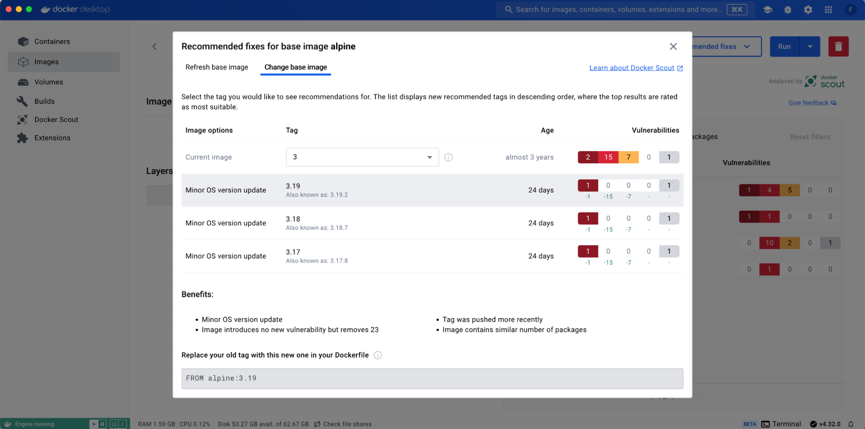The width and height of the screenshot is (865, 429).
Task: Close the recommended fixes dialog
Action: [x=673, y=46]
